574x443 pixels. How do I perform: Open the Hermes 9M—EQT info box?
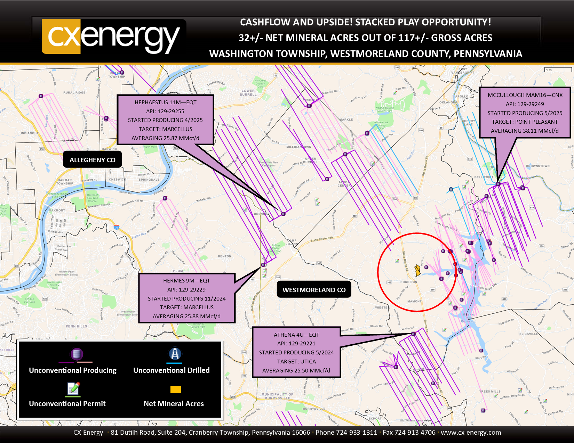186,298
